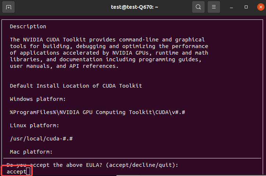Minimize the terminal window

pyautogui.click(x=231, y=7)
